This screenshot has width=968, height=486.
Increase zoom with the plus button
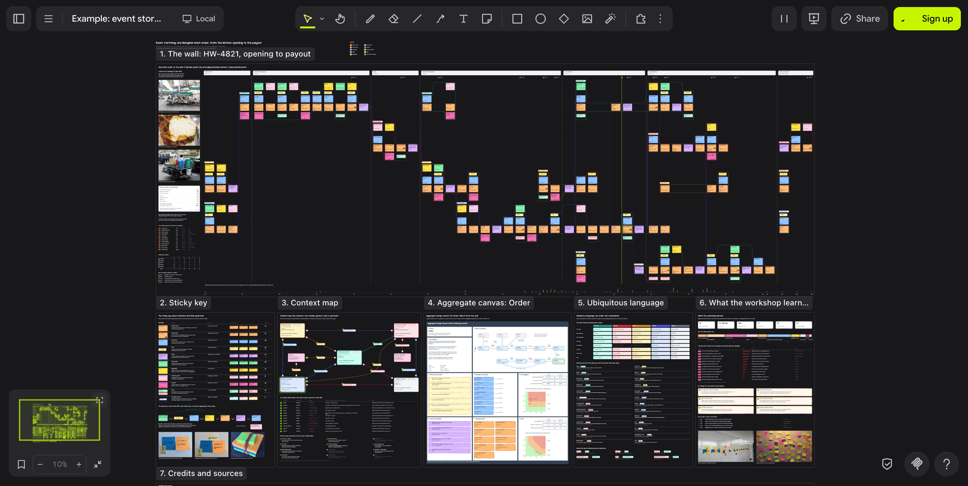79,464
